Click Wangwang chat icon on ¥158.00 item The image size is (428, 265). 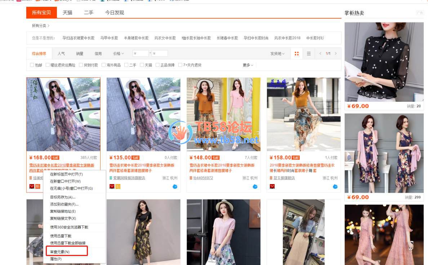point(335,186)
